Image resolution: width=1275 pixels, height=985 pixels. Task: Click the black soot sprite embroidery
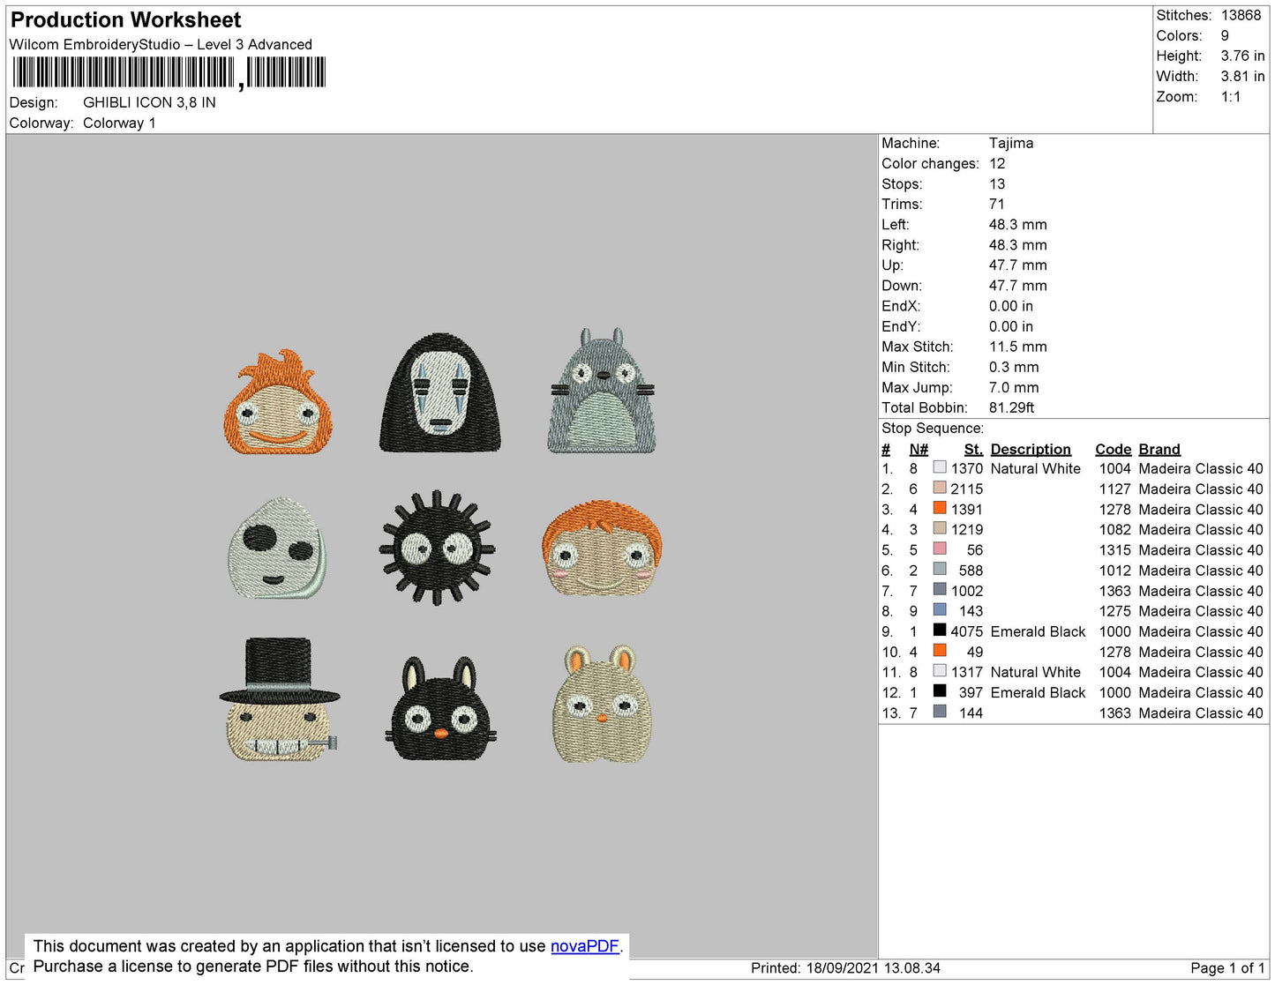(x=438, y=548)
